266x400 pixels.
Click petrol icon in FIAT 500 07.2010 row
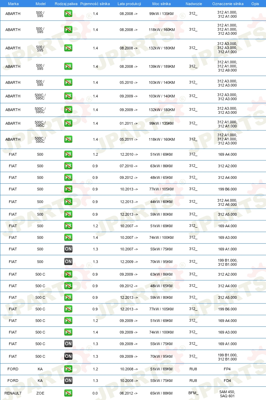(x=68, y=166)
